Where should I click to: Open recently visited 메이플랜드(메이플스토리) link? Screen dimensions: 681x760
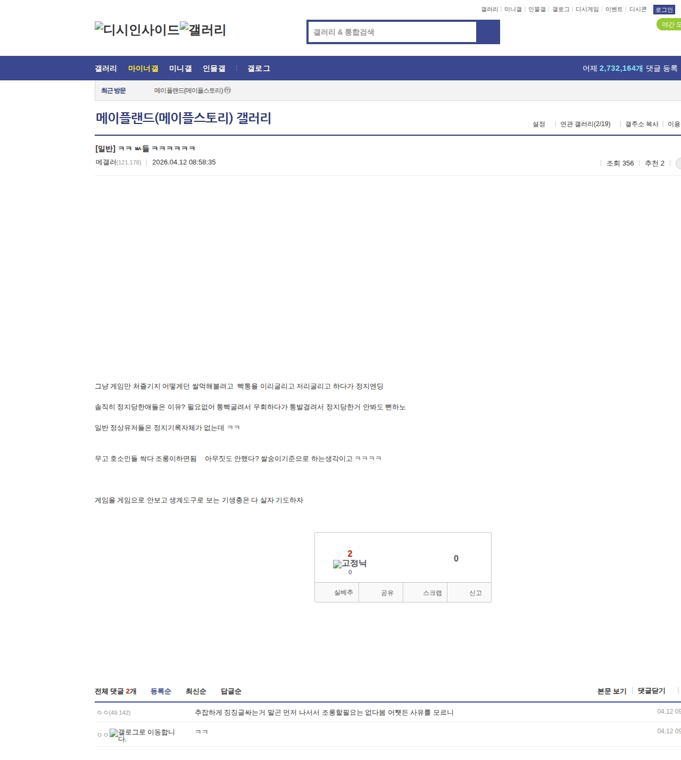tap(189, 90)
